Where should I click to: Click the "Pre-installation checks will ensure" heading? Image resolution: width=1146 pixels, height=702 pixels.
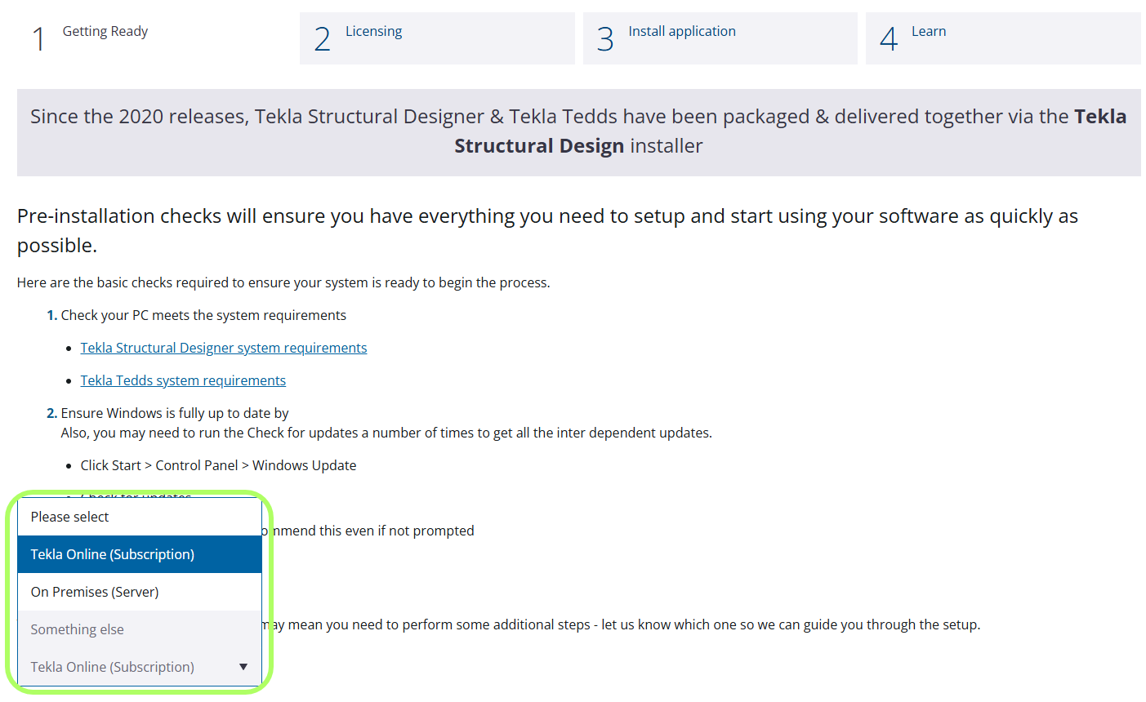click(x=547, y=230)
